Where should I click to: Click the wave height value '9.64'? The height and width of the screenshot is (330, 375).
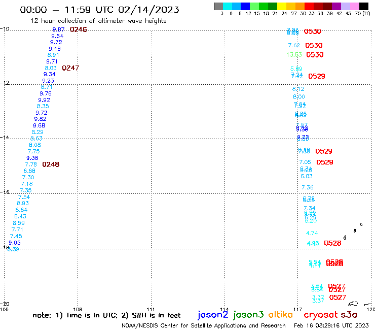pyautogui.click(x=57, y=36)
